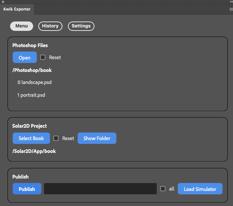Enable Reset checkbox in Photoshop Files
Viewport: 233px width, 206px height.
coord(43,57)
